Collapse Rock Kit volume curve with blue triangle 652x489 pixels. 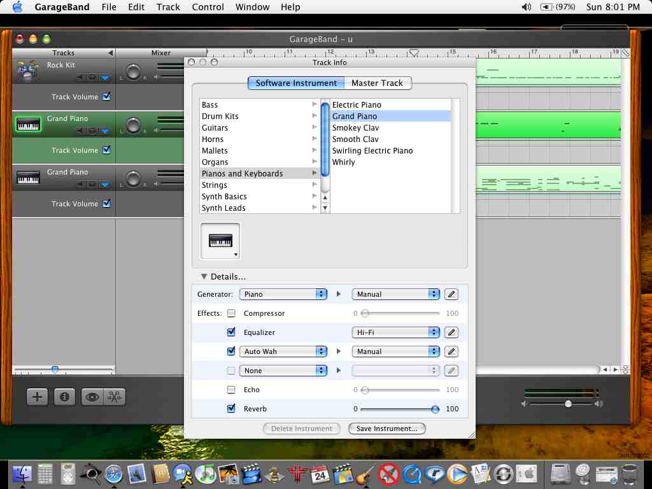[105, 78]
